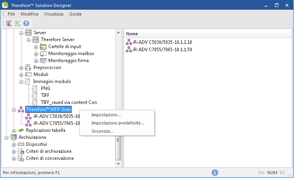Click the first toolbar connection icon
This screenshot has height=178, width=294.
pos(9,23)
